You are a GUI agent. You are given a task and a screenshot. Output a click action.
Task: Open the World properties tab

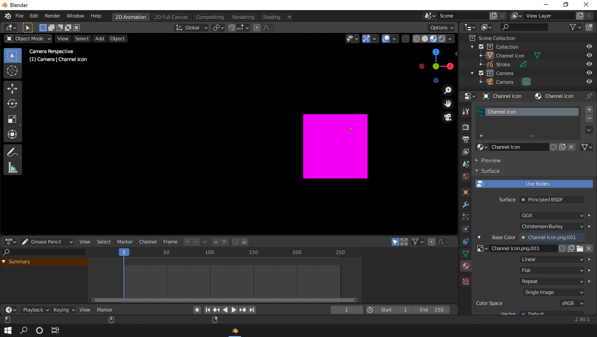pyautogui.click(x=466, y=176)
